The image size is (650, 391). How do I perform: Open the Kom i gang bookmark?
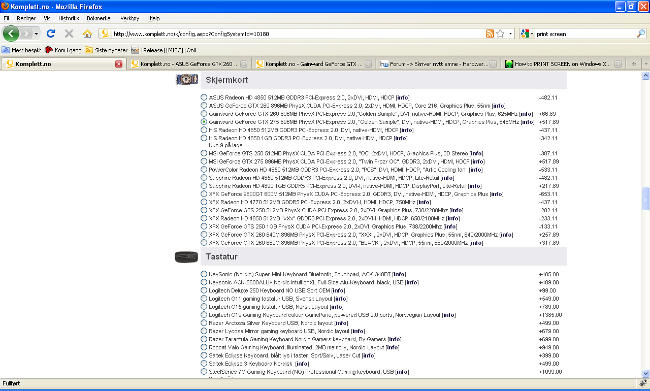coord(63,50)
